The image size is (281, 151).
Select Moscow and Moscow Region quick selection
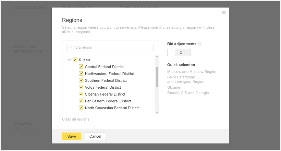[x=192, y=72]
